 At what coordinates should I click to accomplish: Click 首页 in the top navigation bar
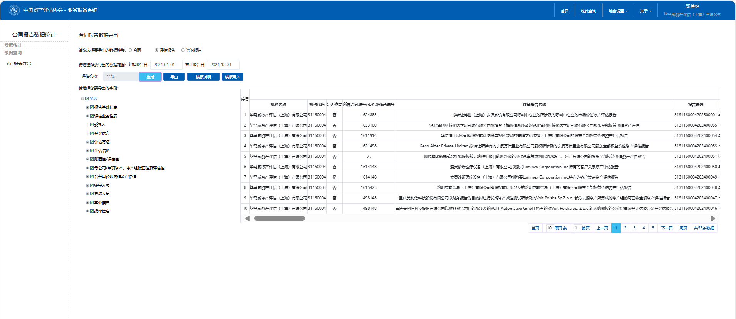pos(564,11)
